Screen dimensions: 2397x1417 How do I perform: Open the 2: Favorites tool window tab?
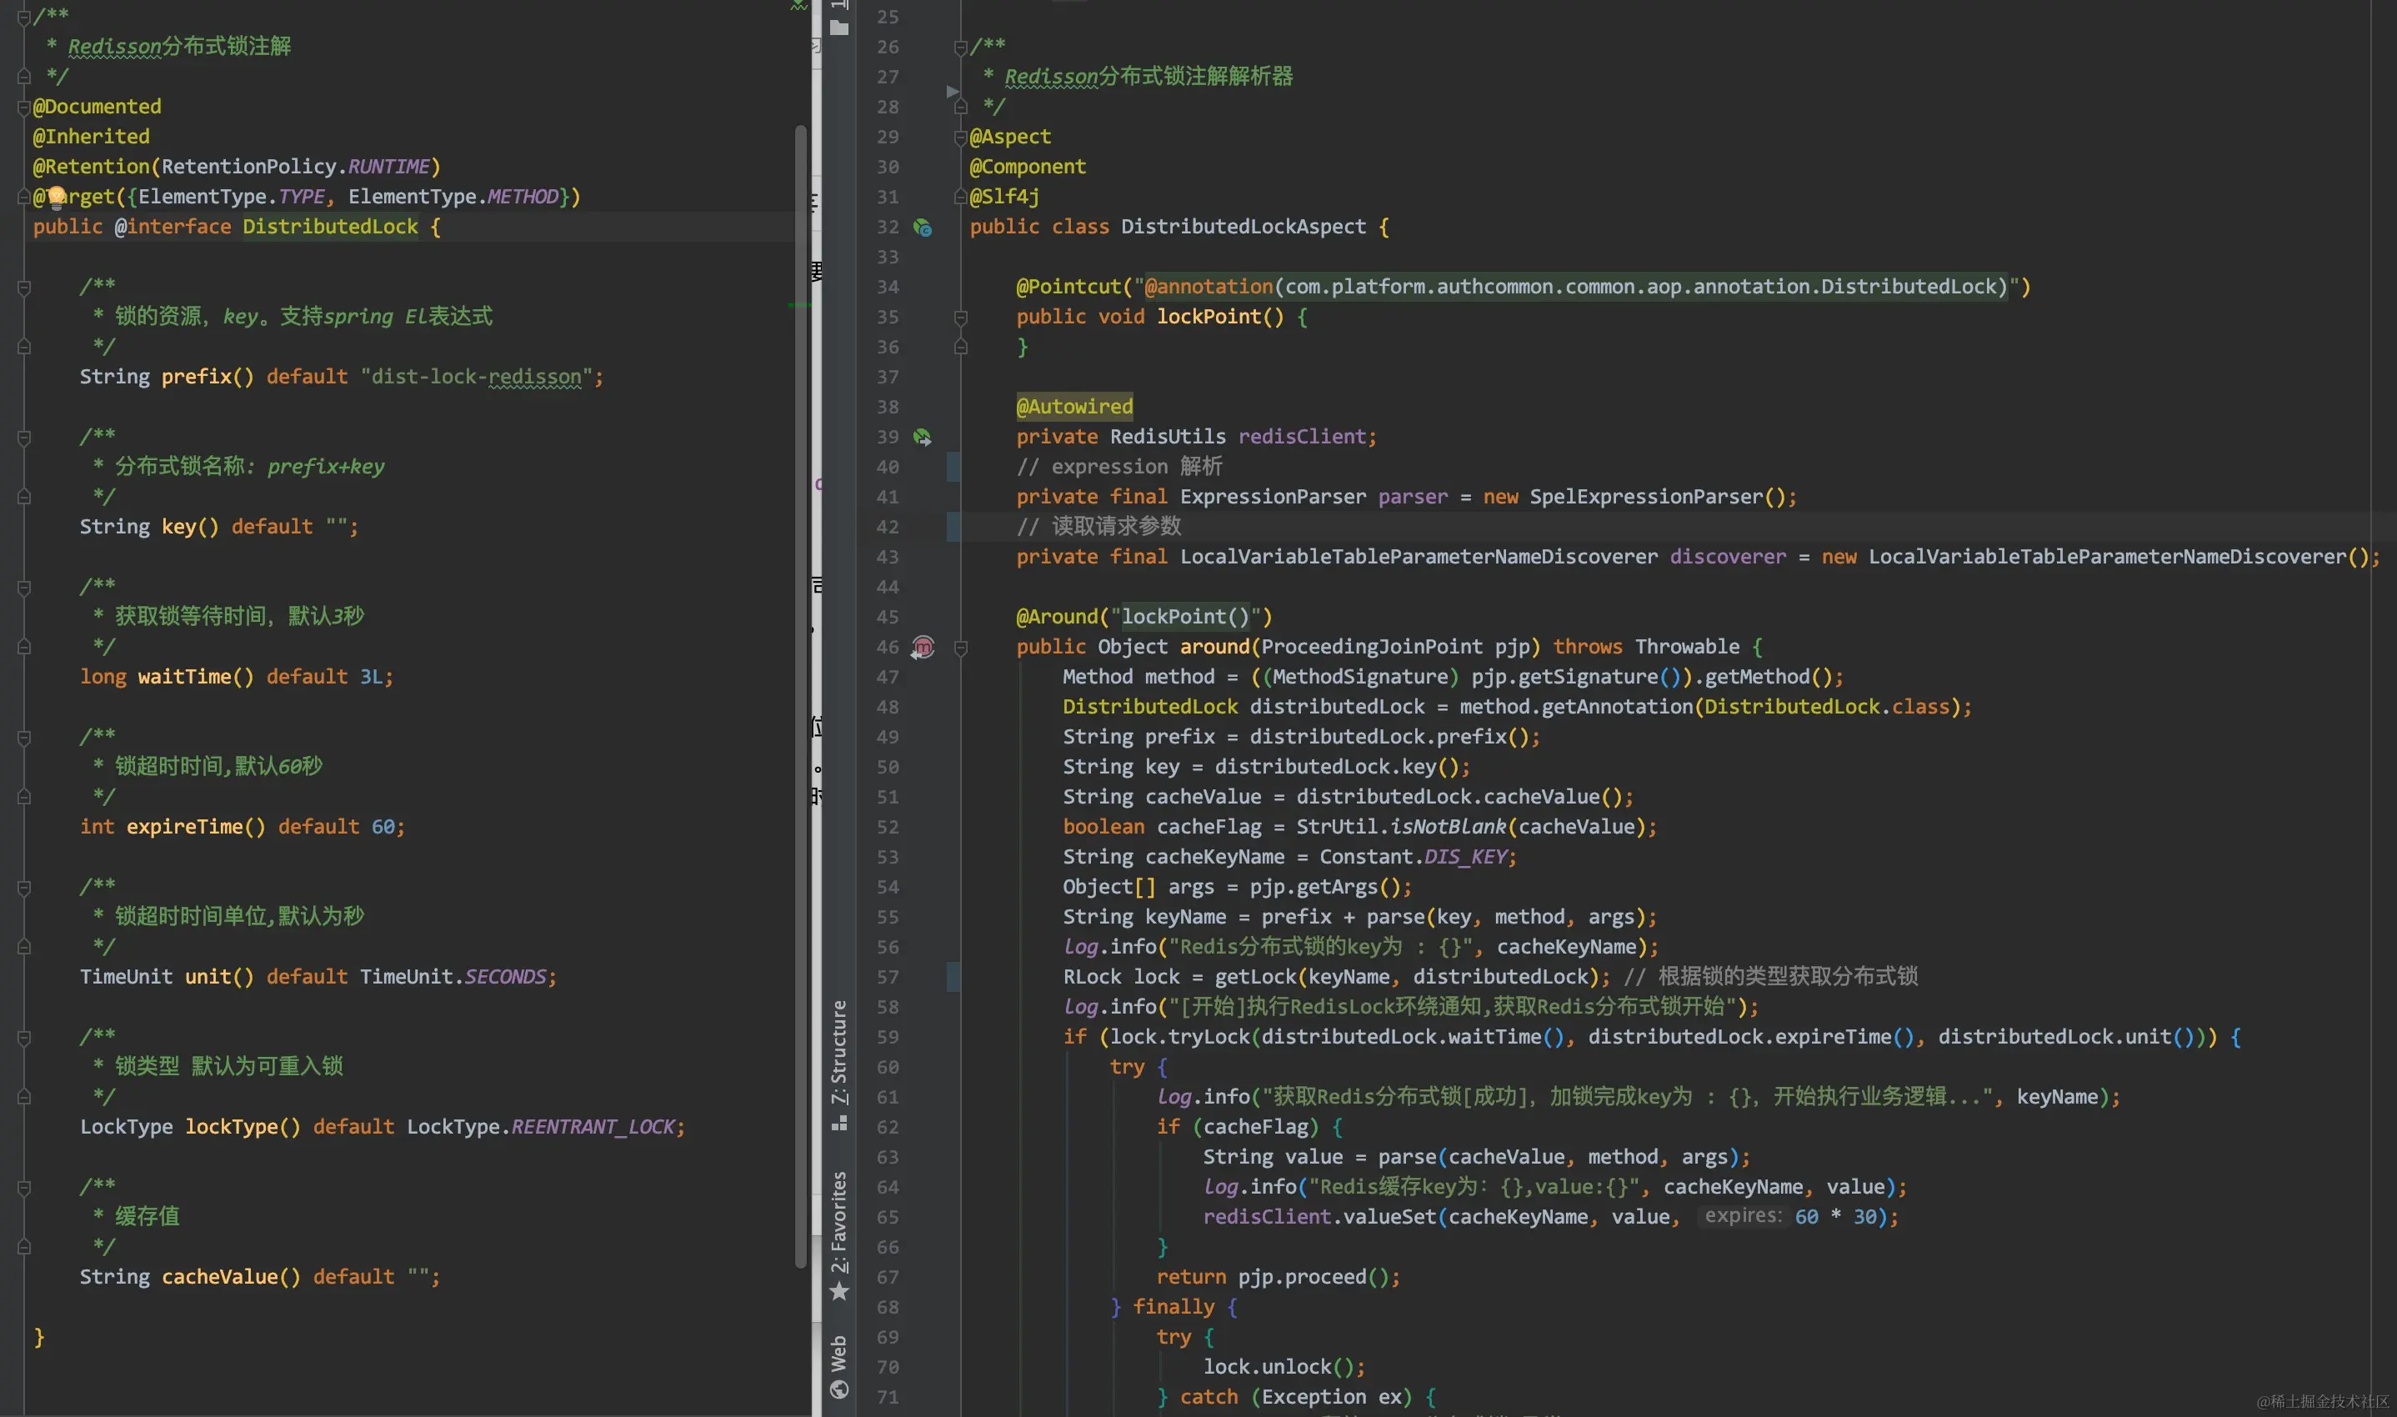coord(839,1221)
